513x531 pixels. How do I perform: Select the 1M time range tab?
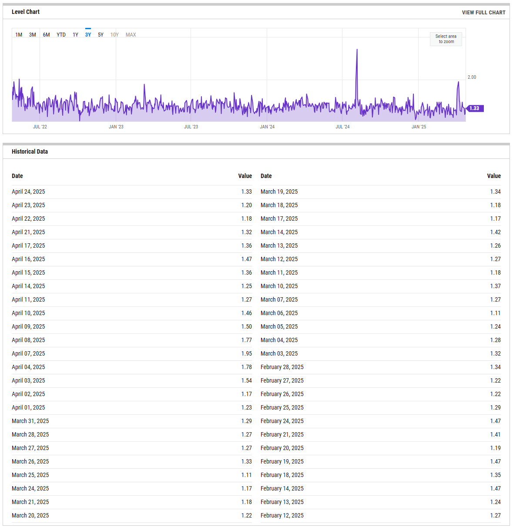(19, 35)
